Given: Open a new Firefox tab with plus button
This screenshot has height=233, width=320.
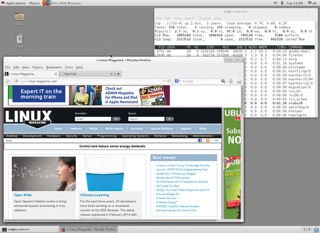Looking at the screenshot, I should 118,74.
